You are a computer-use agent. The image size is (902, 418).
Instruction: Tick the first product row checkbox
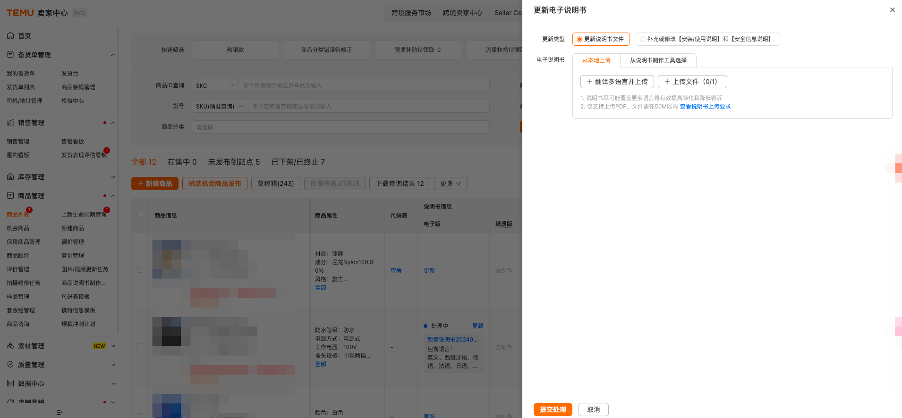[140, 270]
